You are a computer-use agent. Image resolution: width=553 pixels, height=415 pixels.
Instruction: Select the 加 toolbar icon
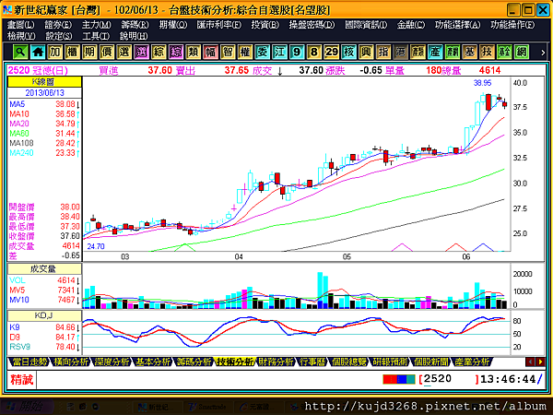(55, 53)
